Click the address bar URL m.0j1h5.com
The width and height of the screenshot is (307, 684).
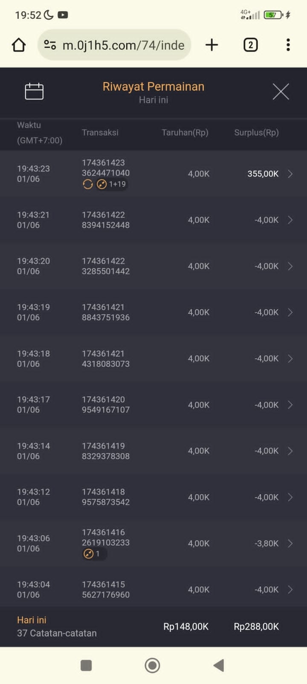[123, 45]
